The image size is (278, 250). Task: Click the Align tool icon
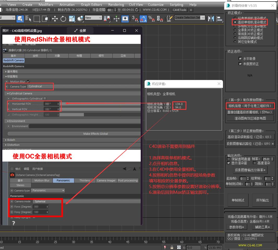(x=220, y=19)
